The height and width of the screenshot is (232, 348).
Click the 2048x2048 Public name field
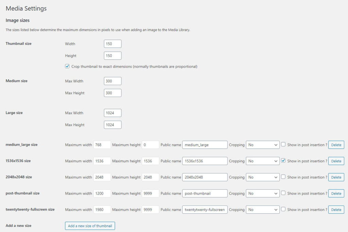pyautogui.click(x=205, y=177)
